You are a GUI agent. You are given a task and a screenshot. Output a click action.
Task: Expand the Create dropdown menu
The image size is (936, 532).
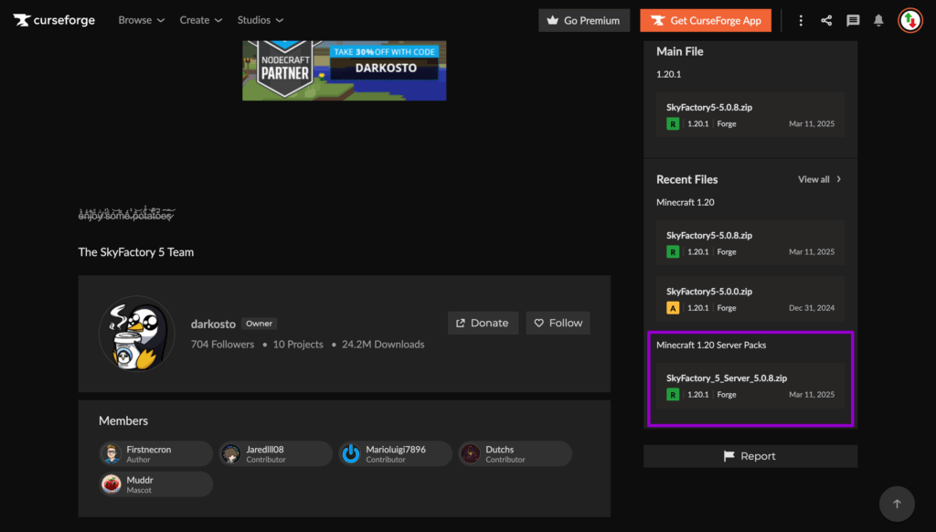tap(201, 20)
